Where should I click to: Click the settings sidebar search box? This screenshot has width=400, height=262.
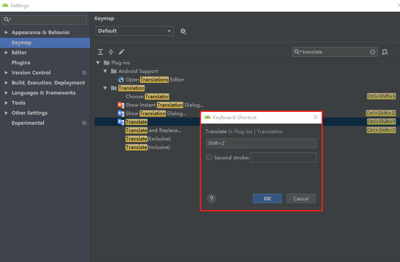point(44,20)
